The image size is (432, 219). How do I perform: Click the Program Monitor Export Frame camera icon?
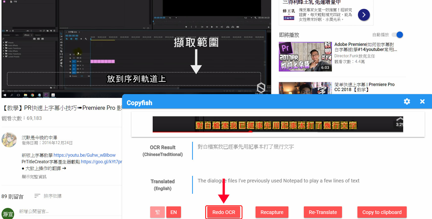coord(238,27)
